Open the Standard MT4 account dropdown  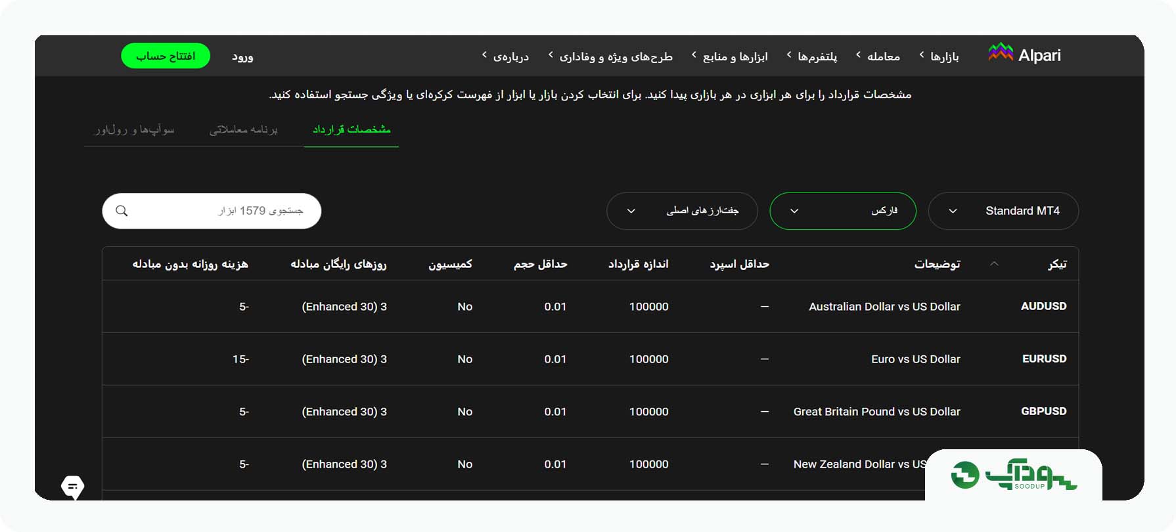click(x=1003, y=211)
